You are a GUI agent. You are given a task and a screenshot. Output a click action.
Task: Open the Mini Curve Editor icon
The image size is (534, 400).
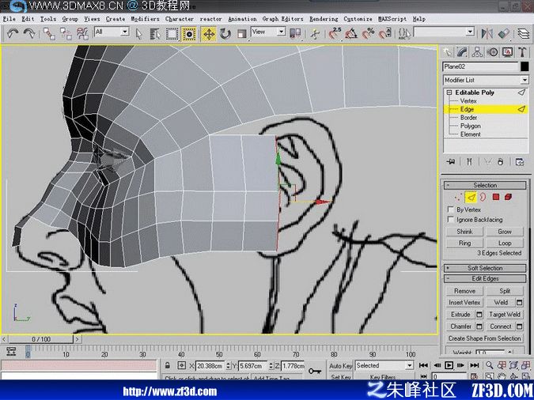(11, 351)
